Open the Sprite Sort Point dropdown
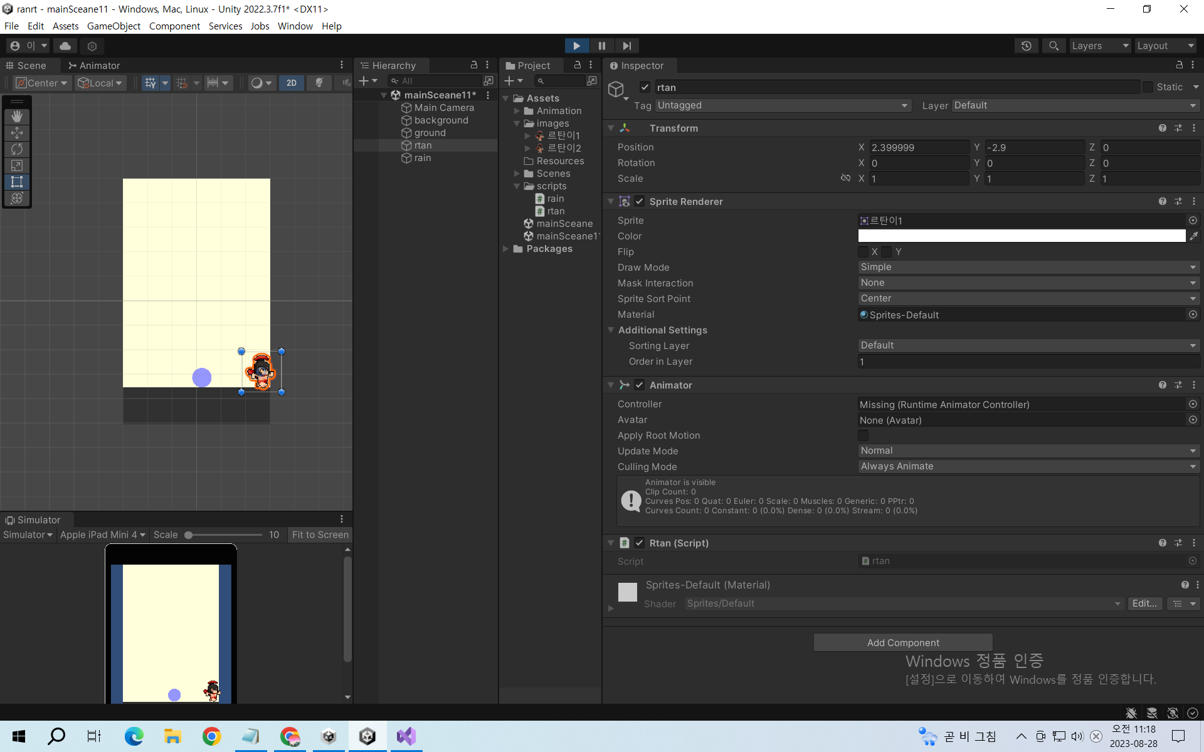The image size is (1204, 752). tap(1028, 298)
